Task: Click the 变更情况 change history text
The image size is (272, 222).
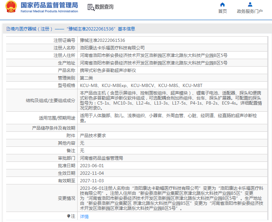Action: 172,198
